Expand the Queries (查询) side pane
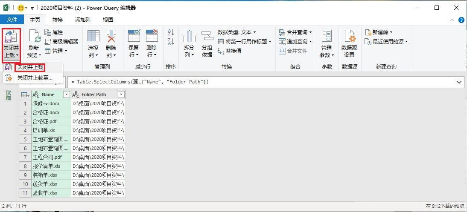Image resolution: width=467 pixels, height=212 pixels. point(8,95)
